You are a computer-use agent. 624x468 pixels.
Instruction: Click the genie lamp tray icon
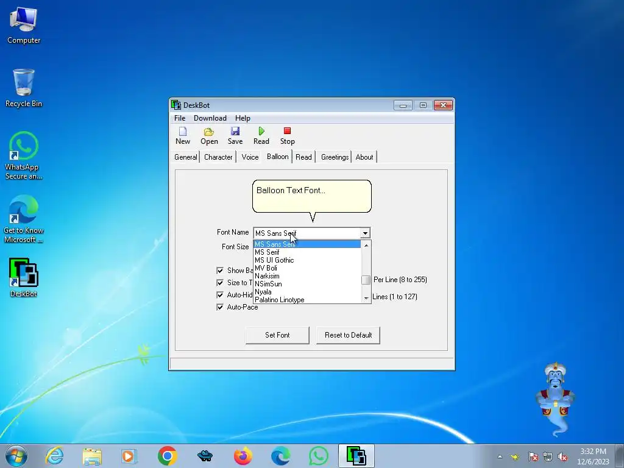(515, 457)
